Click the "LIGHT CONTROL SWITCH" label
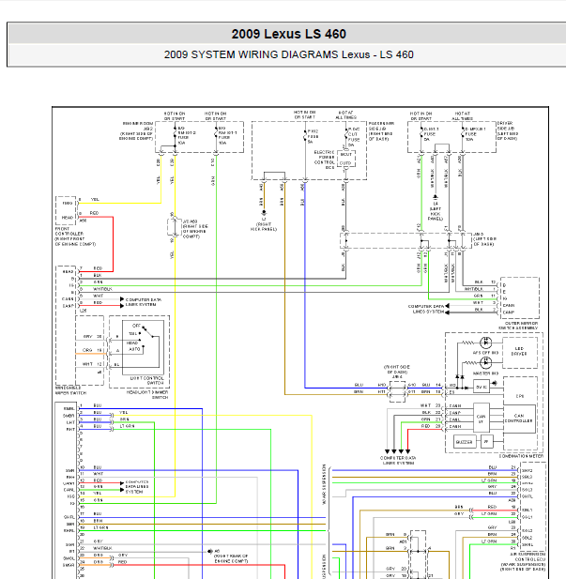Screen dimensions: 566x579 (146, 380)
